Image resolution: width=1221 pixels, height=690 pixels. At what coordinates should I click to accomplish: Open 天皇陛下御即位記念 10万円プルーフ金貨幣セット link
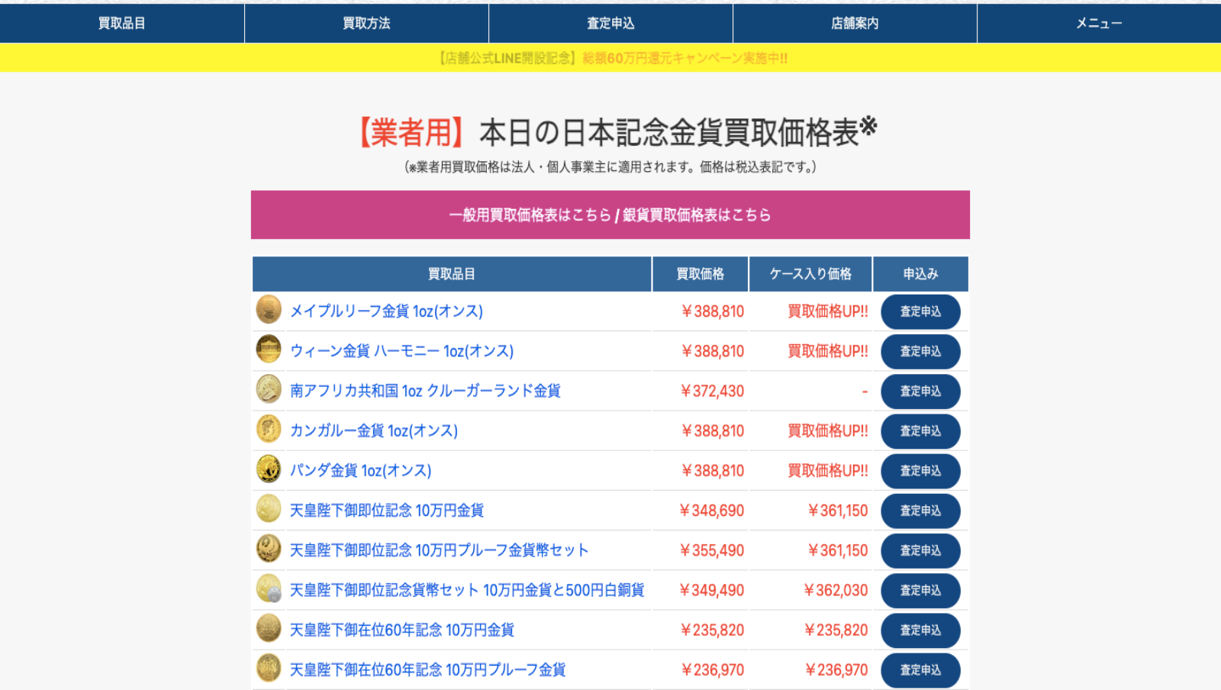coord(439,550)
